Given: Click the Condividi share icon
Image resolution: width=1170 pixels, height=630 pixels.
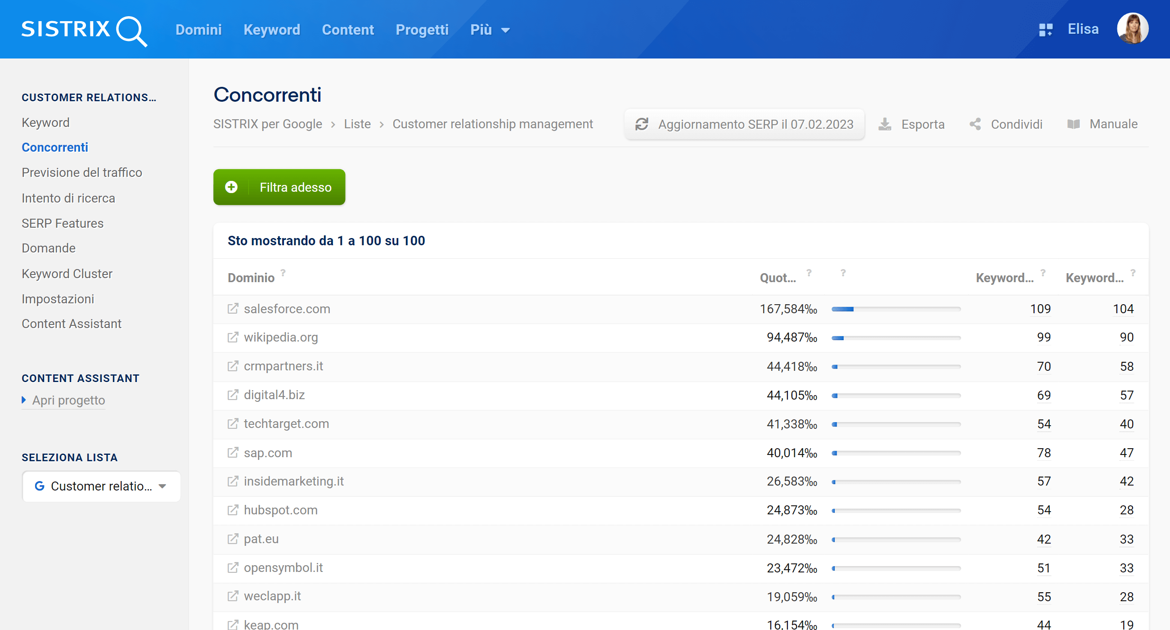Looking at the screenshot, I should point(975,124).
